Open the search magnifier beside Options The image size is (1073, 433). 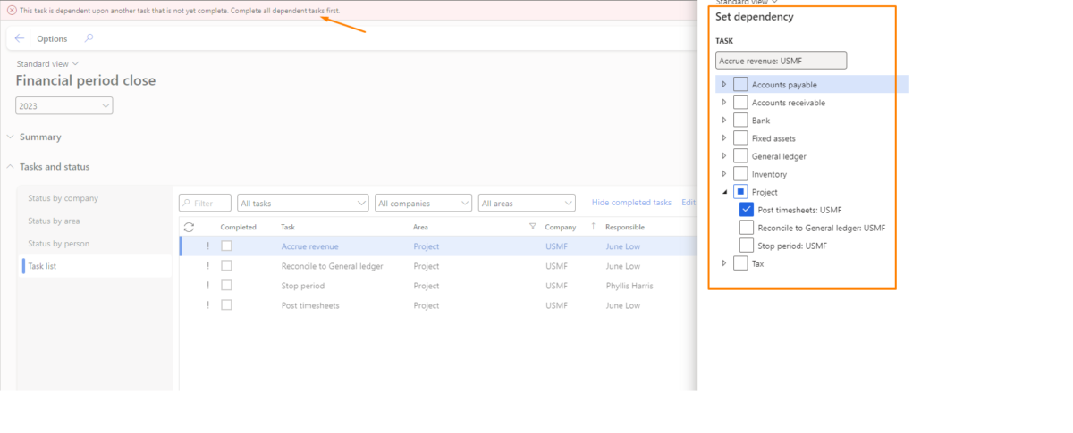click(88, 38)
